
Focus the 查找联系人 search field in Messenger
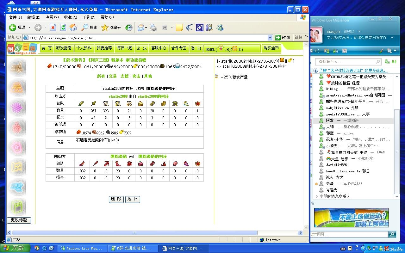coord(348,62)
